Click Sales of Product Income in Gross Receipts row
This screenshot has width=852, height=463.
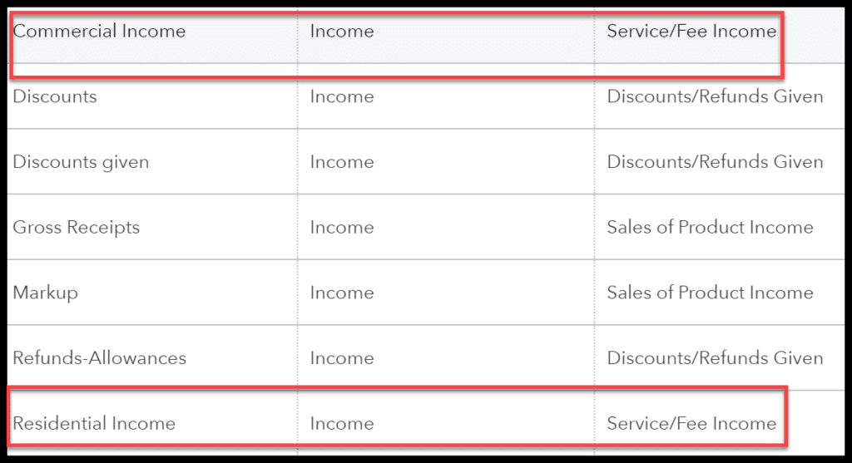[710, 228]
